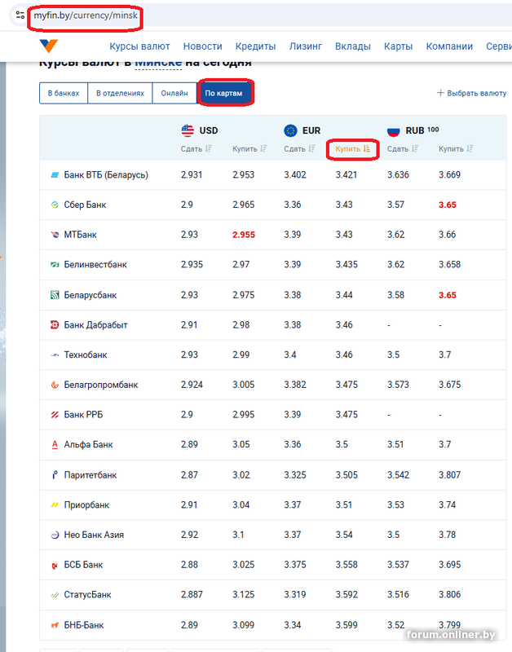Screen dimensions: 512x652
Task: Click Беларусбанк red RUB rate 3.65
Action: click(448, 295)
